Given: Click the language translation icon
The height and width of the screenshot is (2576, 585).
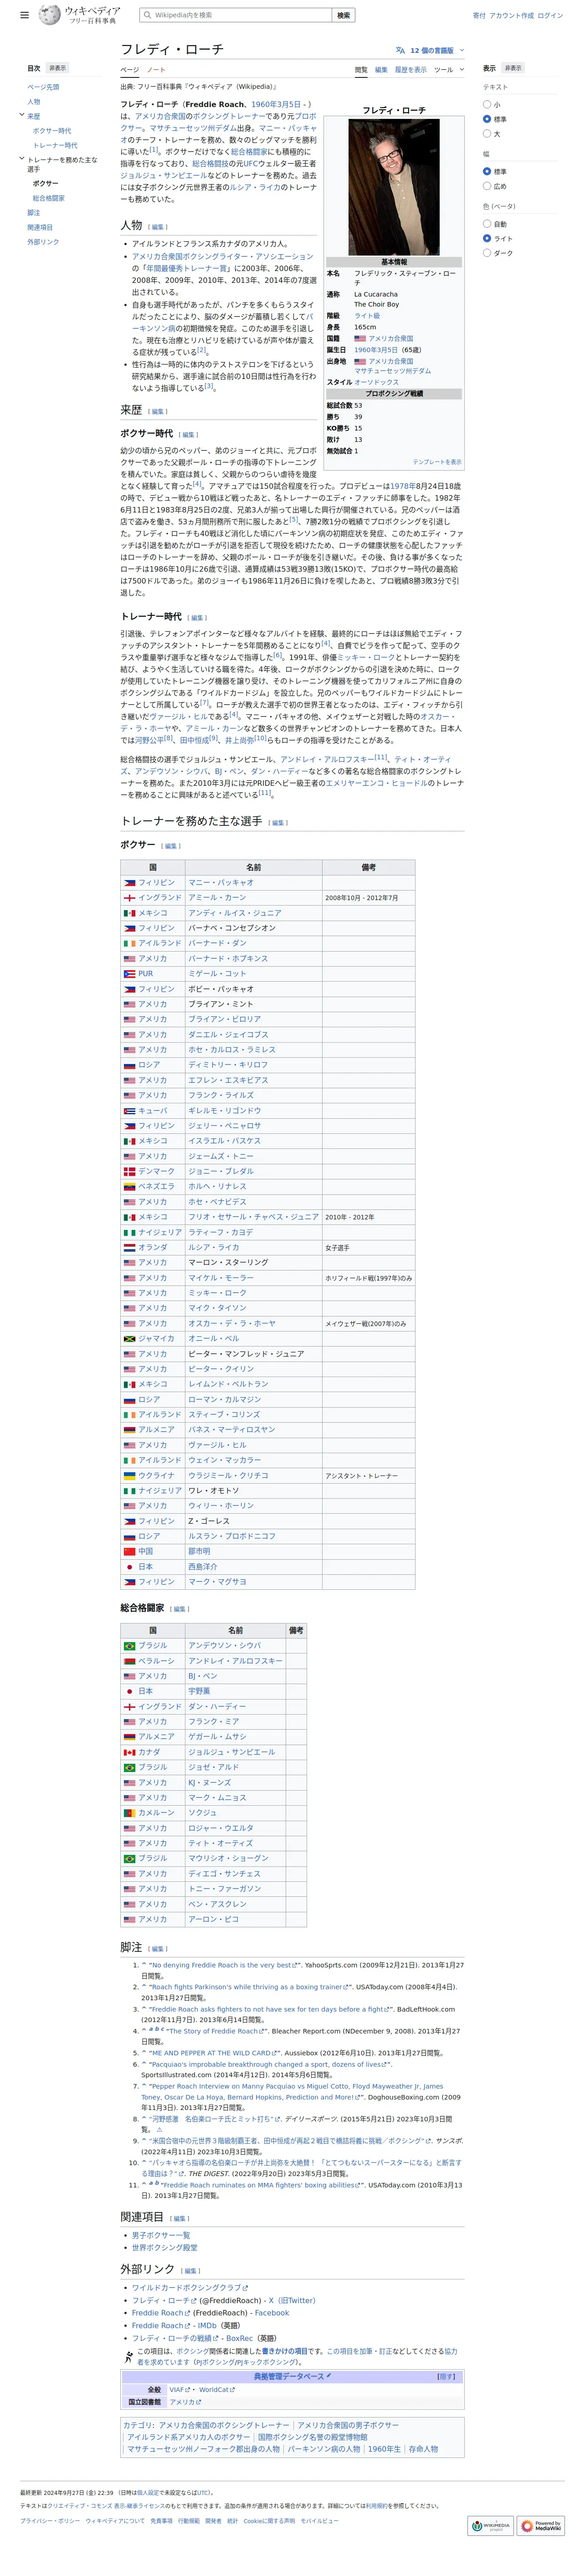Looking at the screenshot, I should [x=401, y=50].
